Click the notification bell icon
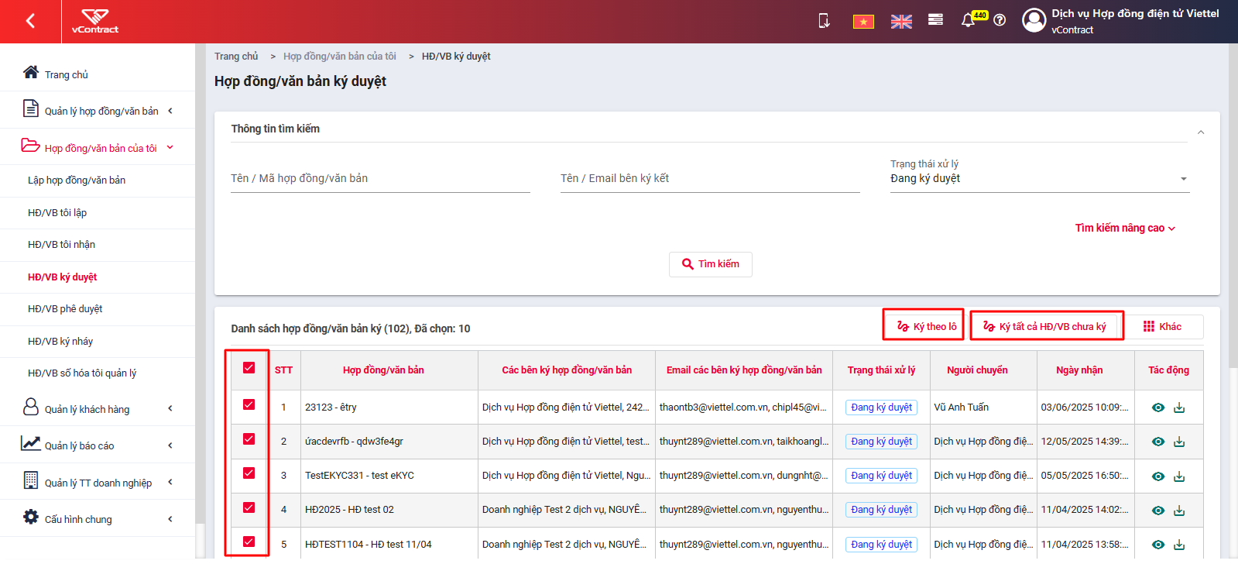Viewport: 1238px width, 564px height. point(968,21)
